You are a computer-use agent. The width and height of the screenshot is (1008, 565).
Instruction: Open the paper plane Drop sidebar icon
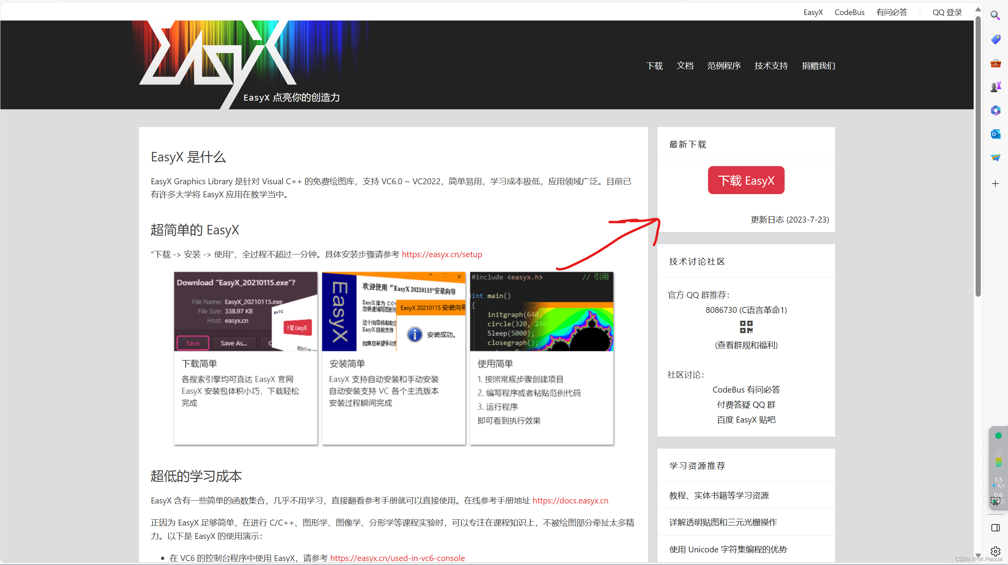tap(995, 158)
